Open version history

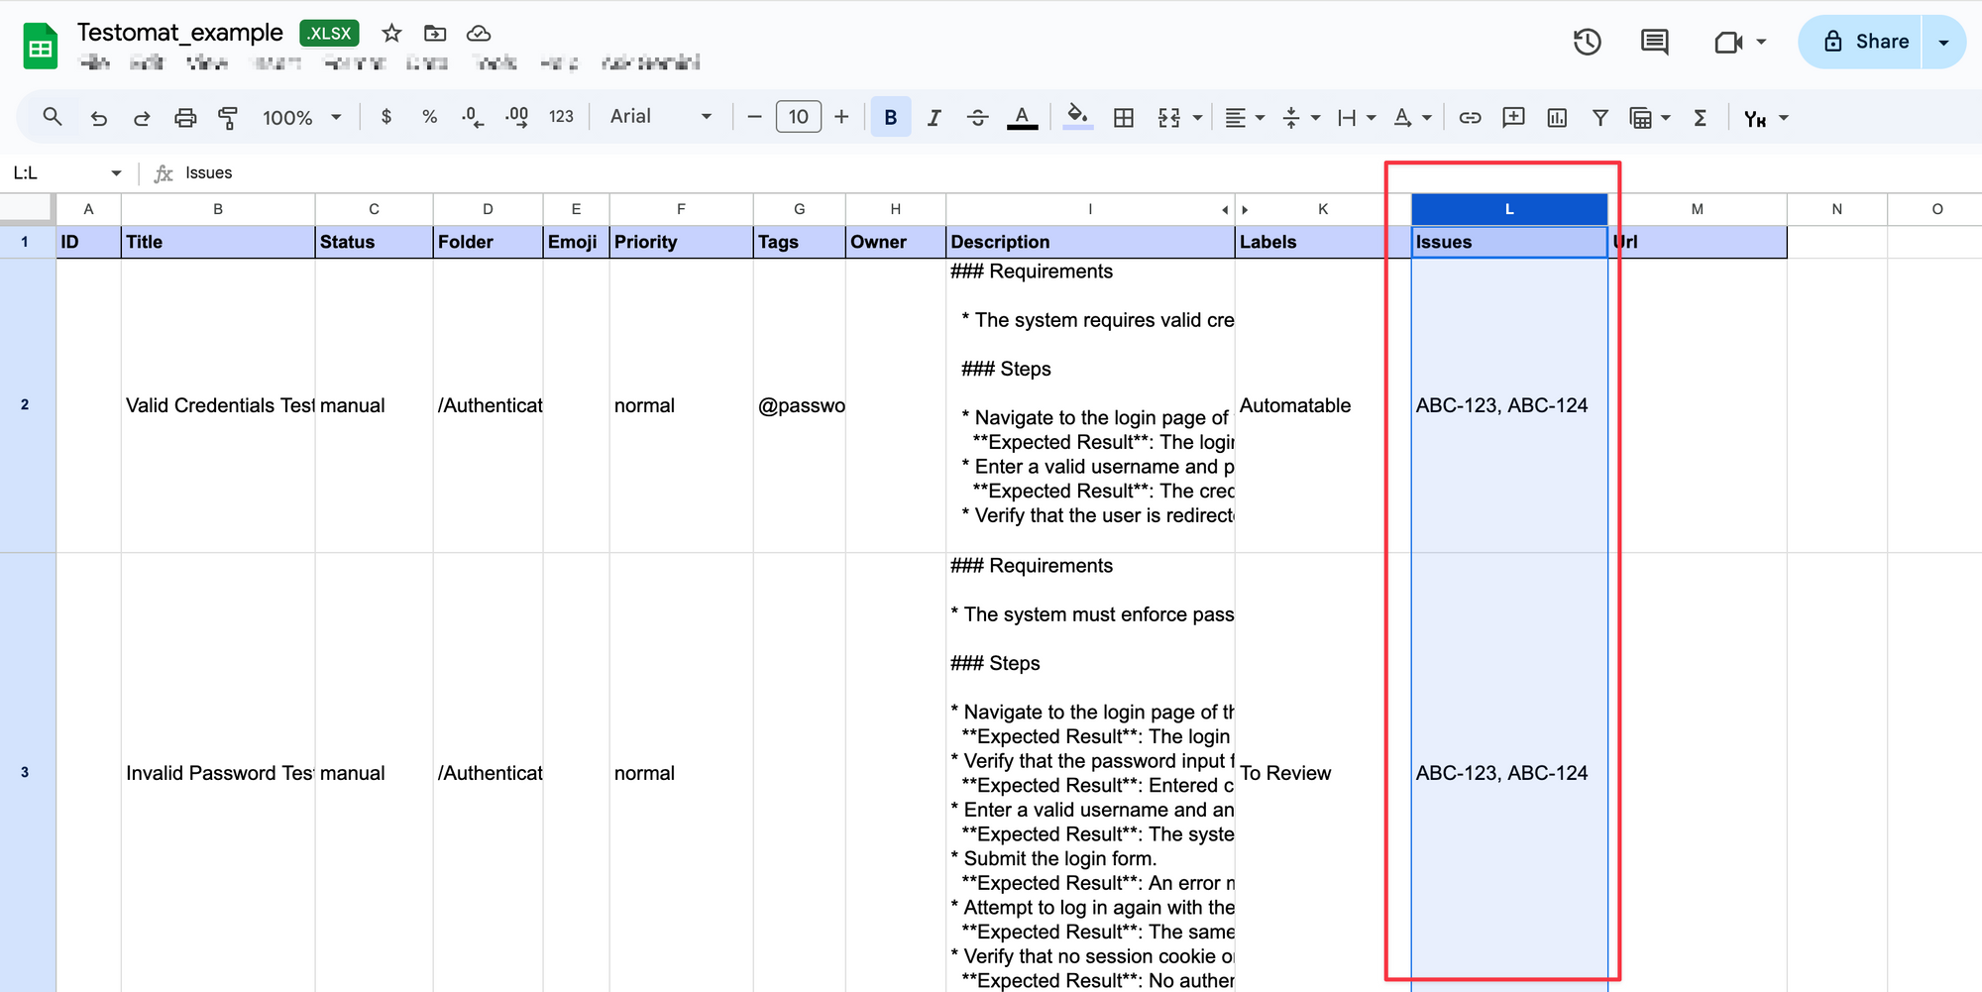(x=1587, y=42)
